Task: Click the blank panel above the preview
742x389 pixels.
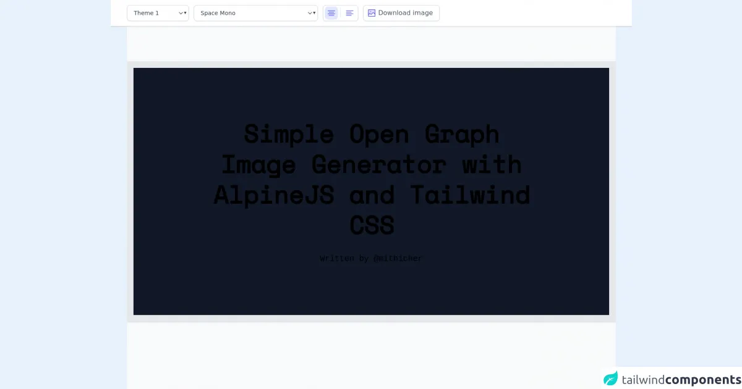Action: coord(371,43)
